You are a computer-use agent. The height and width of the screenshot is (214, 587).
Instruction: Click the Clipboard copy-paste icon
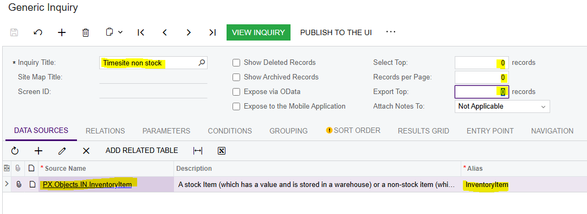click(109, 32)
